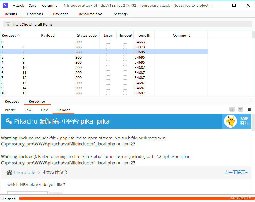255x202 pixels.
Task: Toggle word wrap in the response viewer
Action: click(232, 109)
